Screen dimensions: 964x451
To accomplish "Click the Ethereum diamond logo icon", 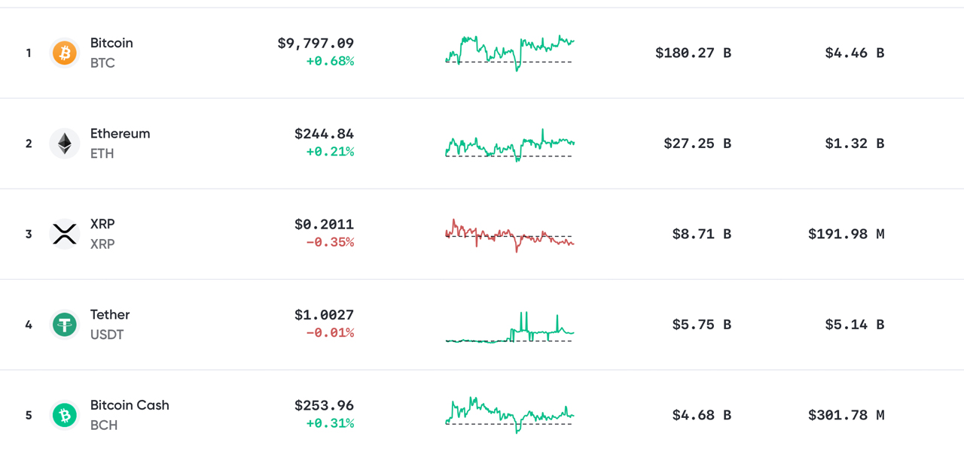I will click(x=64, y=144).
